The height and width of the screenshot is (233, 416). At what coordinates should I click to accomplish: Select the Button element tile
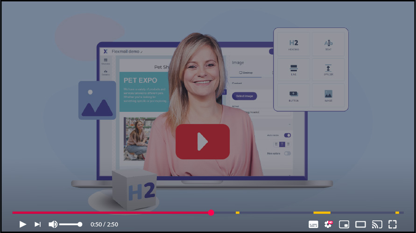[x=293, y=96]
